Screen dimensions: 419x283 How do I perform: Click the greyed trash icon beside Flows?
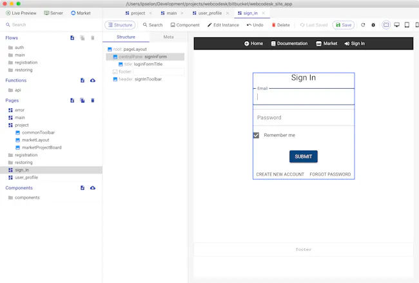(92, 38)
